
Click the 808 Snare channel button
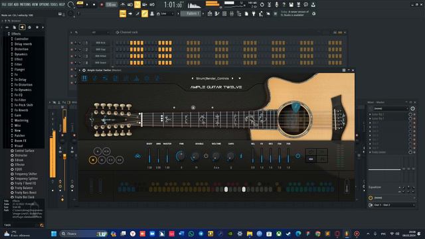100,62
